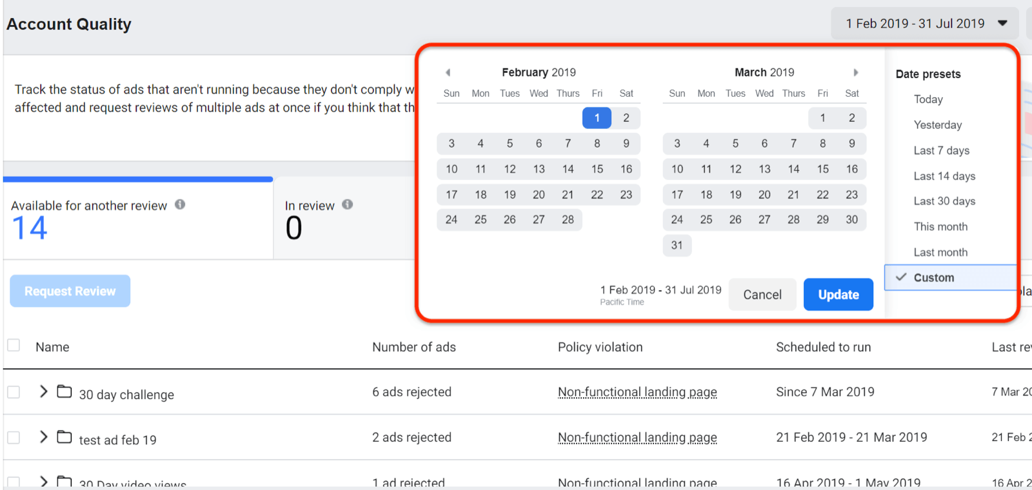Expand the test ad feb 19 row

click(x=43, y=437)
